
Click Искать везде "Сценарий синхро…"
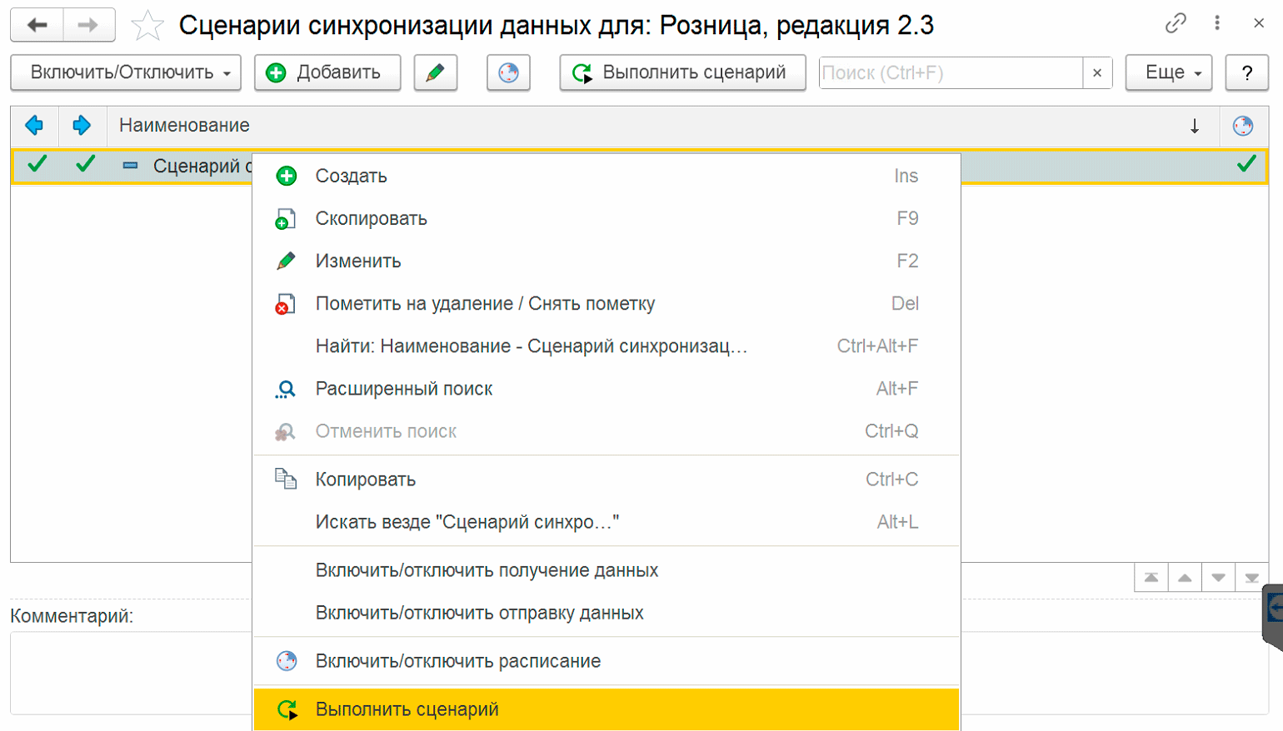[607, 522]
